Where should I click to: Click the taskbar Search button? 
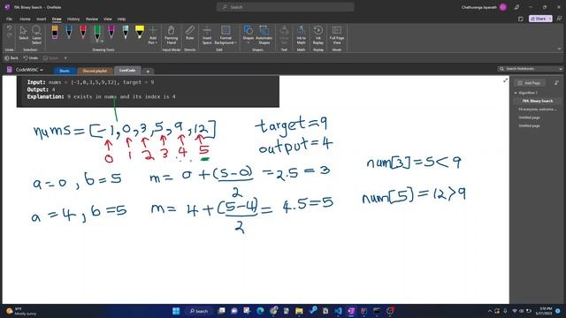click(199, 311)
